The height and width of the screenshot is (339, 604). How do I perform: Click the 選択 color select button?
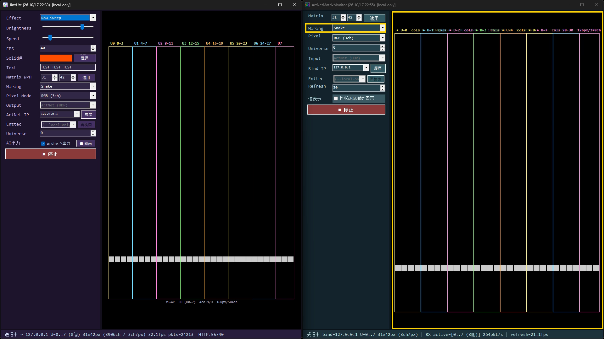click(x=85, y=58)
